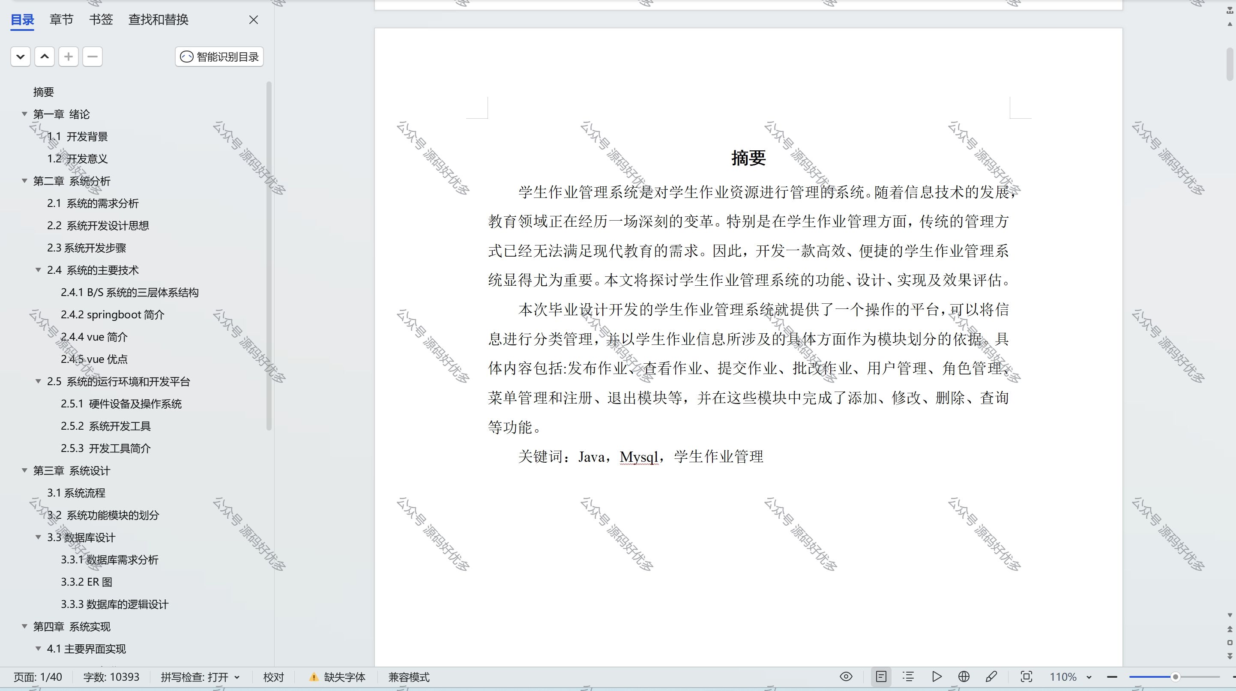1236x691 pixels.
Task: Jump to 3.2 系统功能模块的划分 heading
Action: click(103, 515)
